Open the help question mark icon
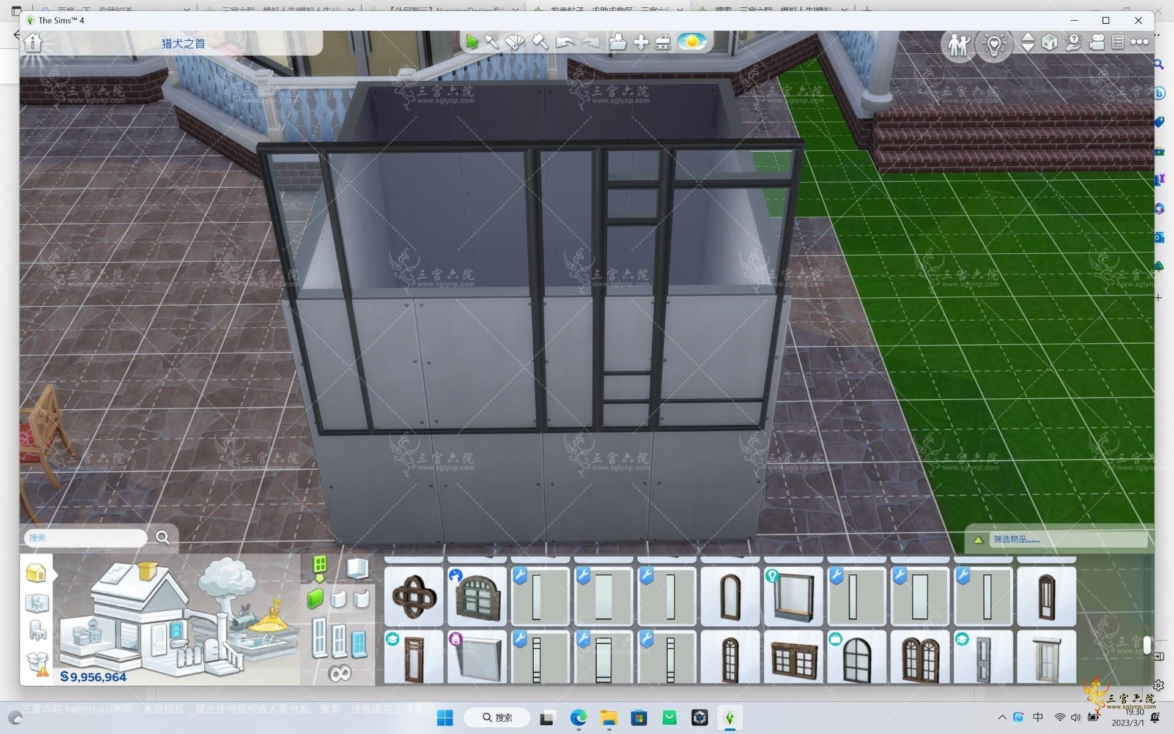Screen dimensions: 1174x734 tap(1073, 42)
